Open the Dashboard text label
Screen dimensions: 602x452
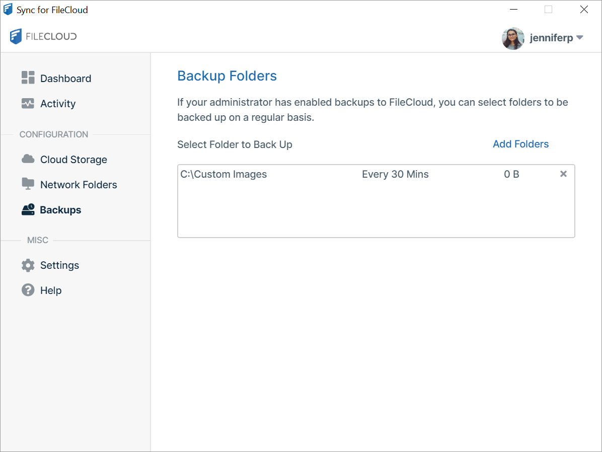coord(65,79)
